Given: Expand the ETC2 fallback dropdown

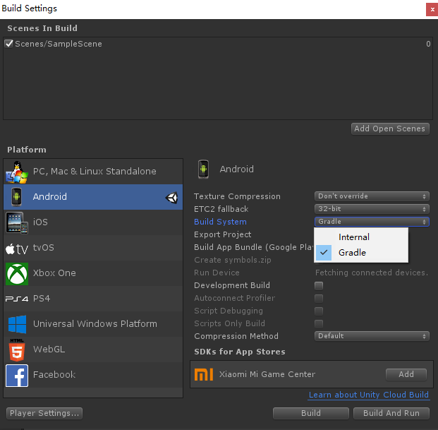Looking at the screenshot, I should click(372, 209).
